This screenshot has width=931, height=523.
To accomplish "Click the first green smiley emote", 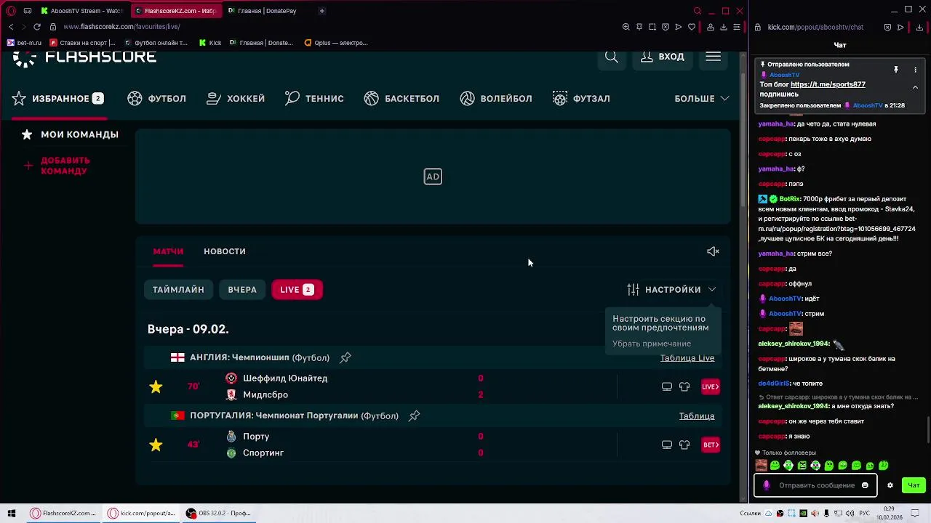I will [x=775, y=466].
